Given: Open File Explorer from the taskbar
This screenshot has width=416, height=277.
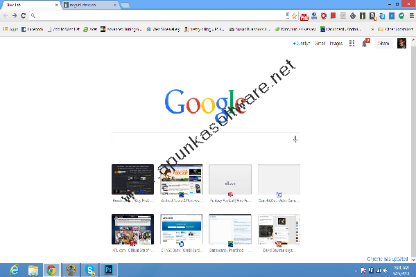Looking at the screenshot, I should click(33, 270).
